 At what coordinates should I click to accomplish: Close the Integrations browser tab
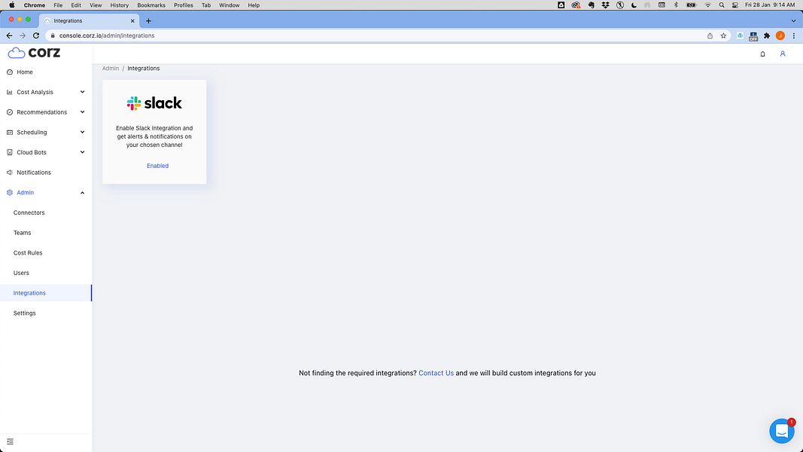(x=132, y=21)
